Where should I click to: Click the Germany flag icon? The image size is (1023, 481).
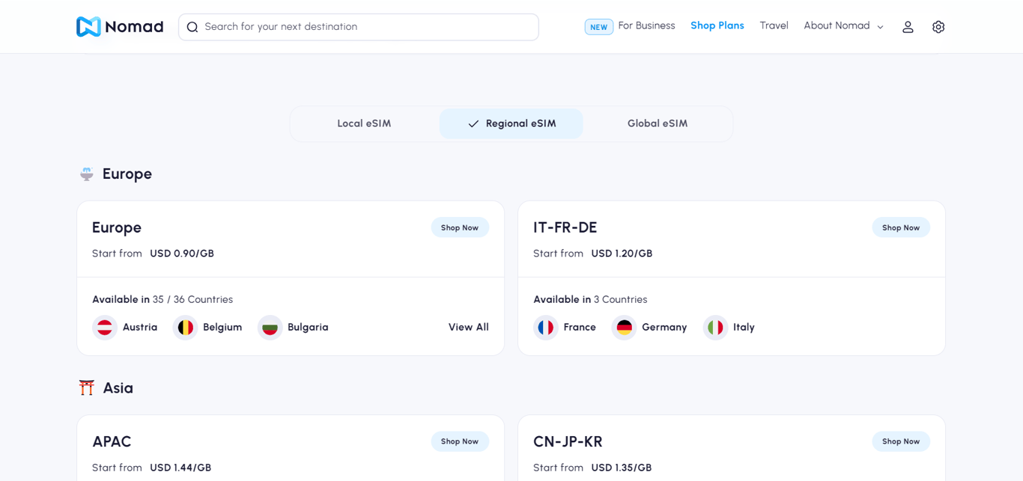[624, 328]
